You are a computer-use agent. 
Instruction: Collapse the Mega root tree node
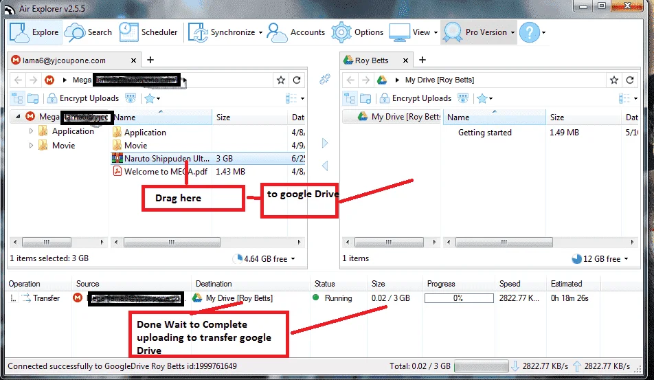(18, 117)
